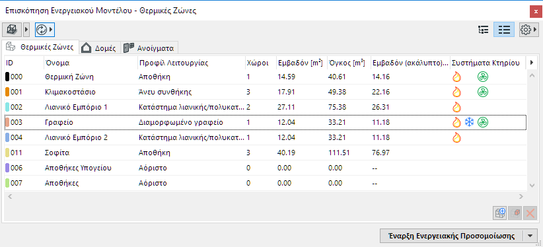Click heating flame icon for Λιανικό Εμπόριο 1
Viewport: 543px width, 247px height.
click(x=456, y=107)
